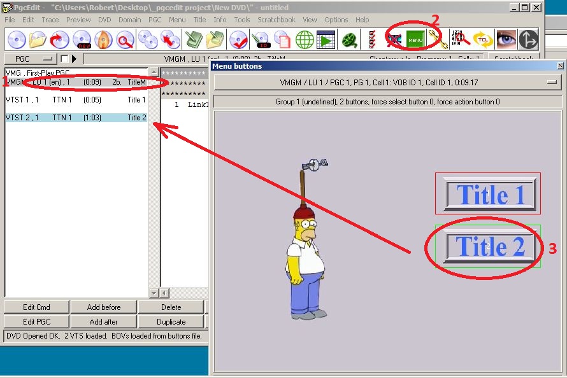The height and width of the screenshot is (378, 567).
Task: Open the PGC dropdown button
Action: coord(31,59)
